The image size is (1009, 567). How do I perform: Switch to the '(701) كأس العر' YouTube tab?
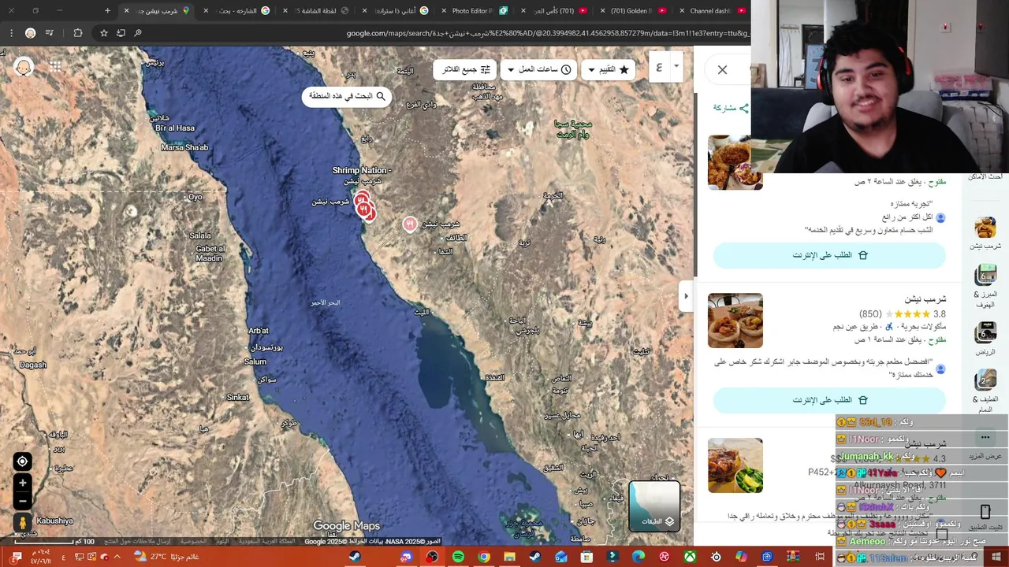click(552, 11)
